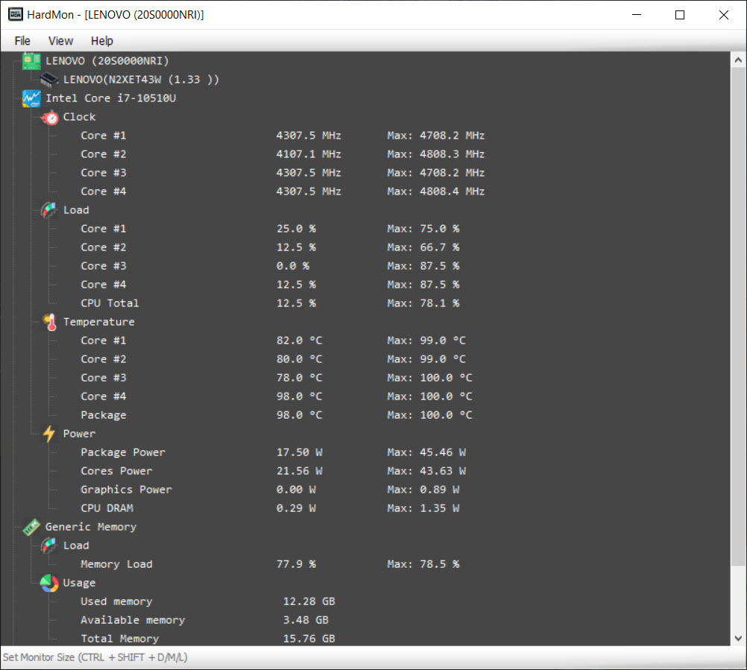
Task: Select the CPU DRAM row
Action: tap(107, 508)
